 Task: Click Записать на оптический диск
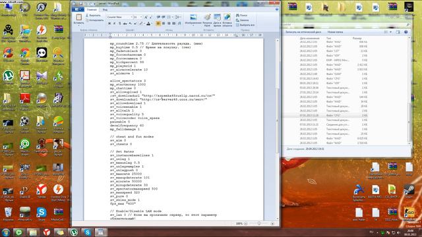point(303,32)
